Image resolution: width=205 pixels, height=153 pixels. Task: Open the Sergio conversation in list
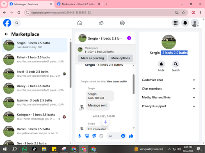click(x=34, y=45)
